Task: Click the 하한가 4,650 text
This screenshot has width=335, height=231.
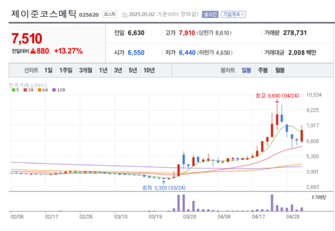Action: 215,52
